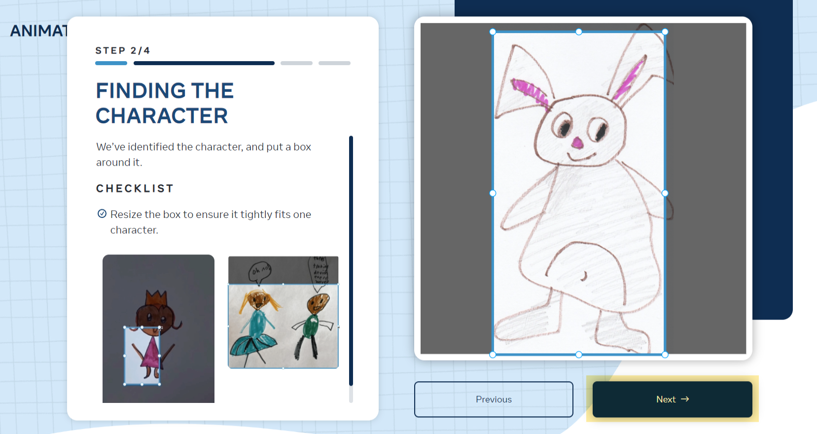Select the bottom-right corner handle of bounding box
This screenshot has height=434, width=817.
[665, 355]
